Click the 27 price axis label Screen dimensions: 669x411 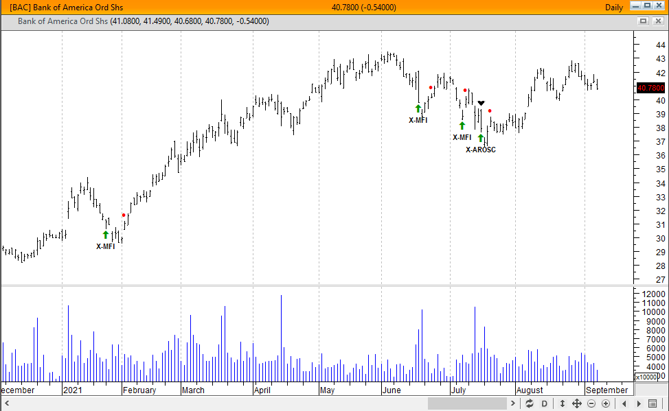pyautogui.click(x=661, y=280)
